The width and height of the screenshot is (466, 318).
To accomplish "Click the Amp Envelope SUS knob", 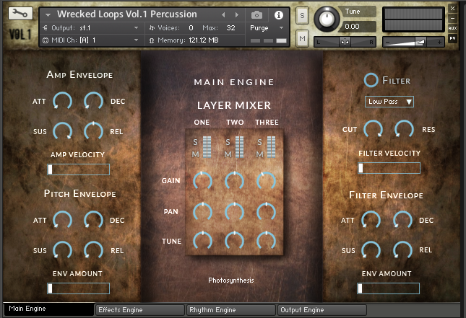I will coord(62,131).
